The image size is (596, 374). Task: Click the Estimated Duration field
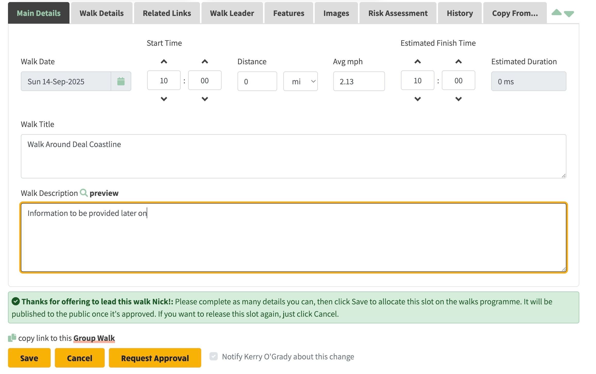(x=529, y=81)
